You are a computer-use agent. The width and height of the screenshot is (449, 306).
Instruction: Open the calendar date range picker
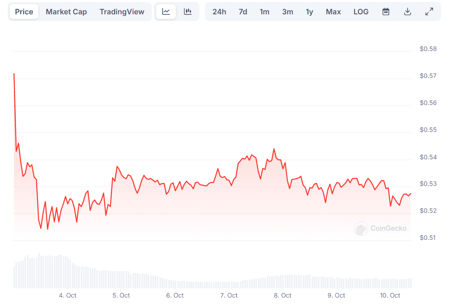click(386, 12)
